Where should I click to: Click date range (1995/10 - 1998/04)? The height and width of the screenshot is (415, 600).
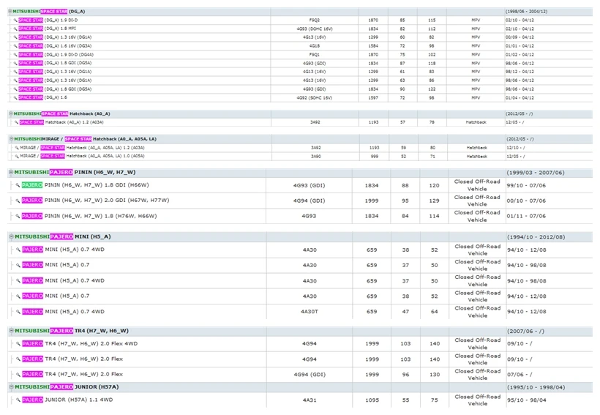click(x=536, y=387)
